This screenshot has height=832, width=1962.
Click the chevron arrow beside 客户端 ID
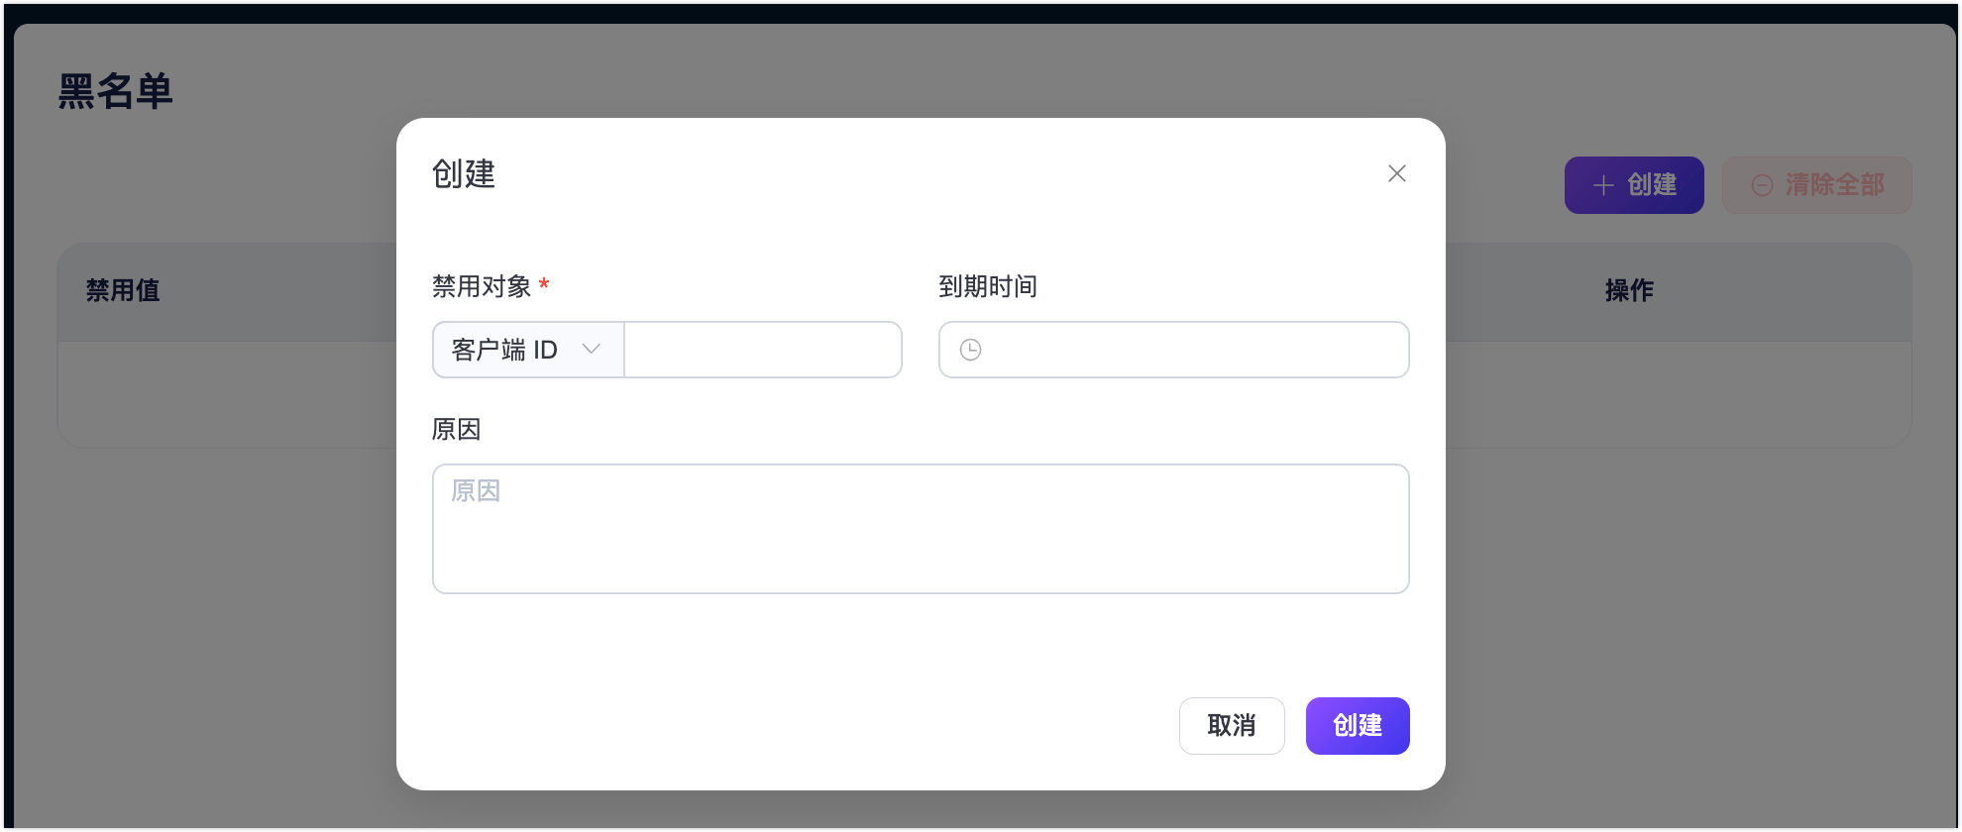592,349
